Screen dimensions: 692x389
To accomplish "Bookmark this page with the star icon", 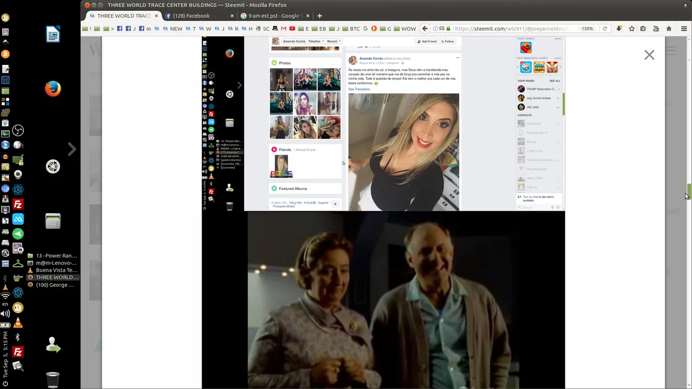I will pos(631,29).
